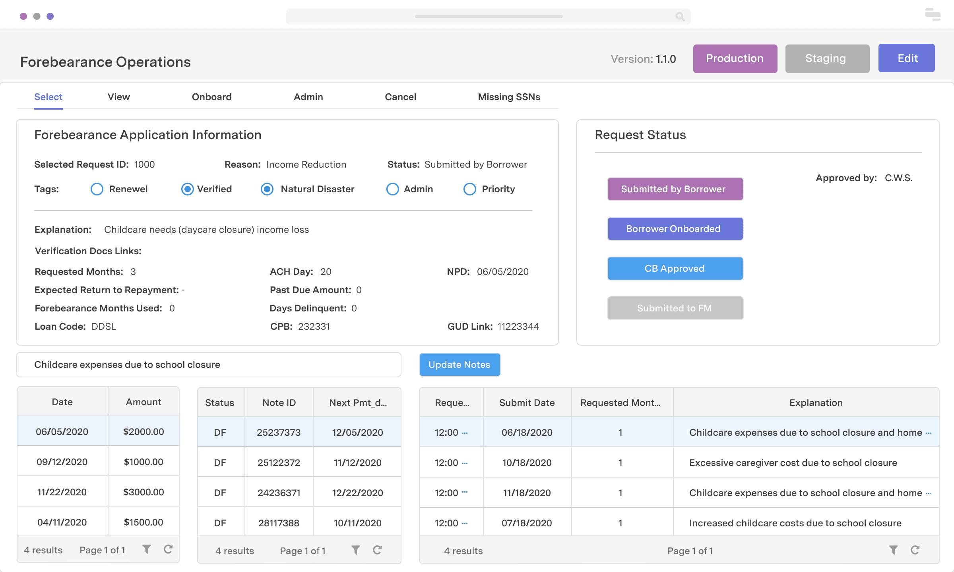Click the purple Submitted by Borrower status
Image resolution: width=954 pixels, height=572 pixels.
point(675,189)
